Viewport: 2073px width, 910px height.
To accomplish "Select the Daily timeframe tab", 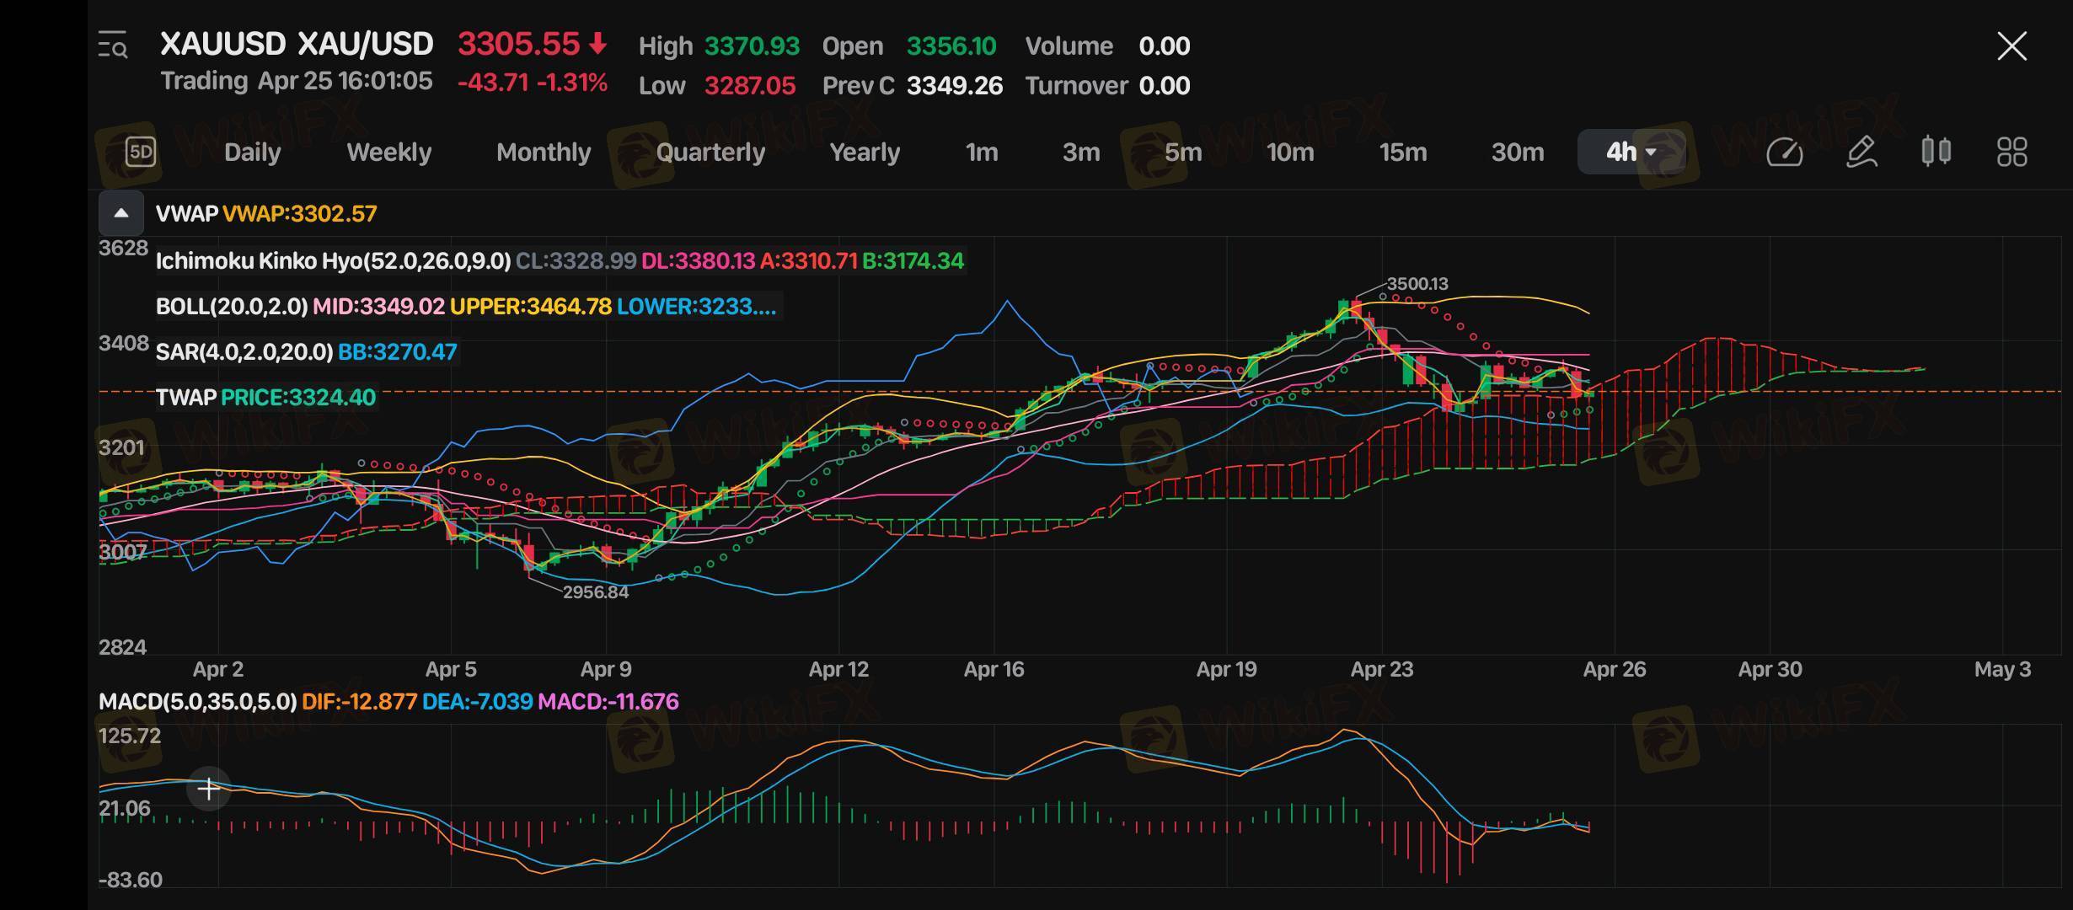I will [252, 152].
